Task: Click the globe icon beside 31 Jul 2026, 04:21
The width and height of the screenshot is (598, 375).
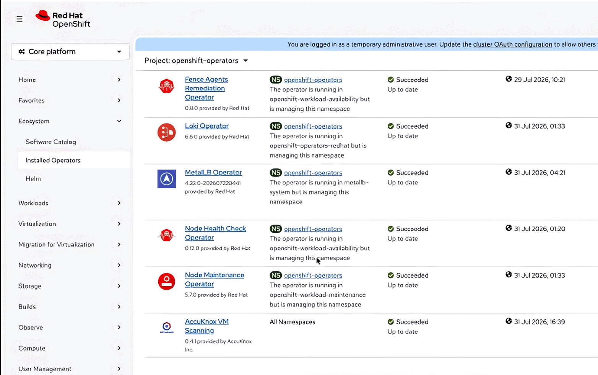Action: (509, 172)
